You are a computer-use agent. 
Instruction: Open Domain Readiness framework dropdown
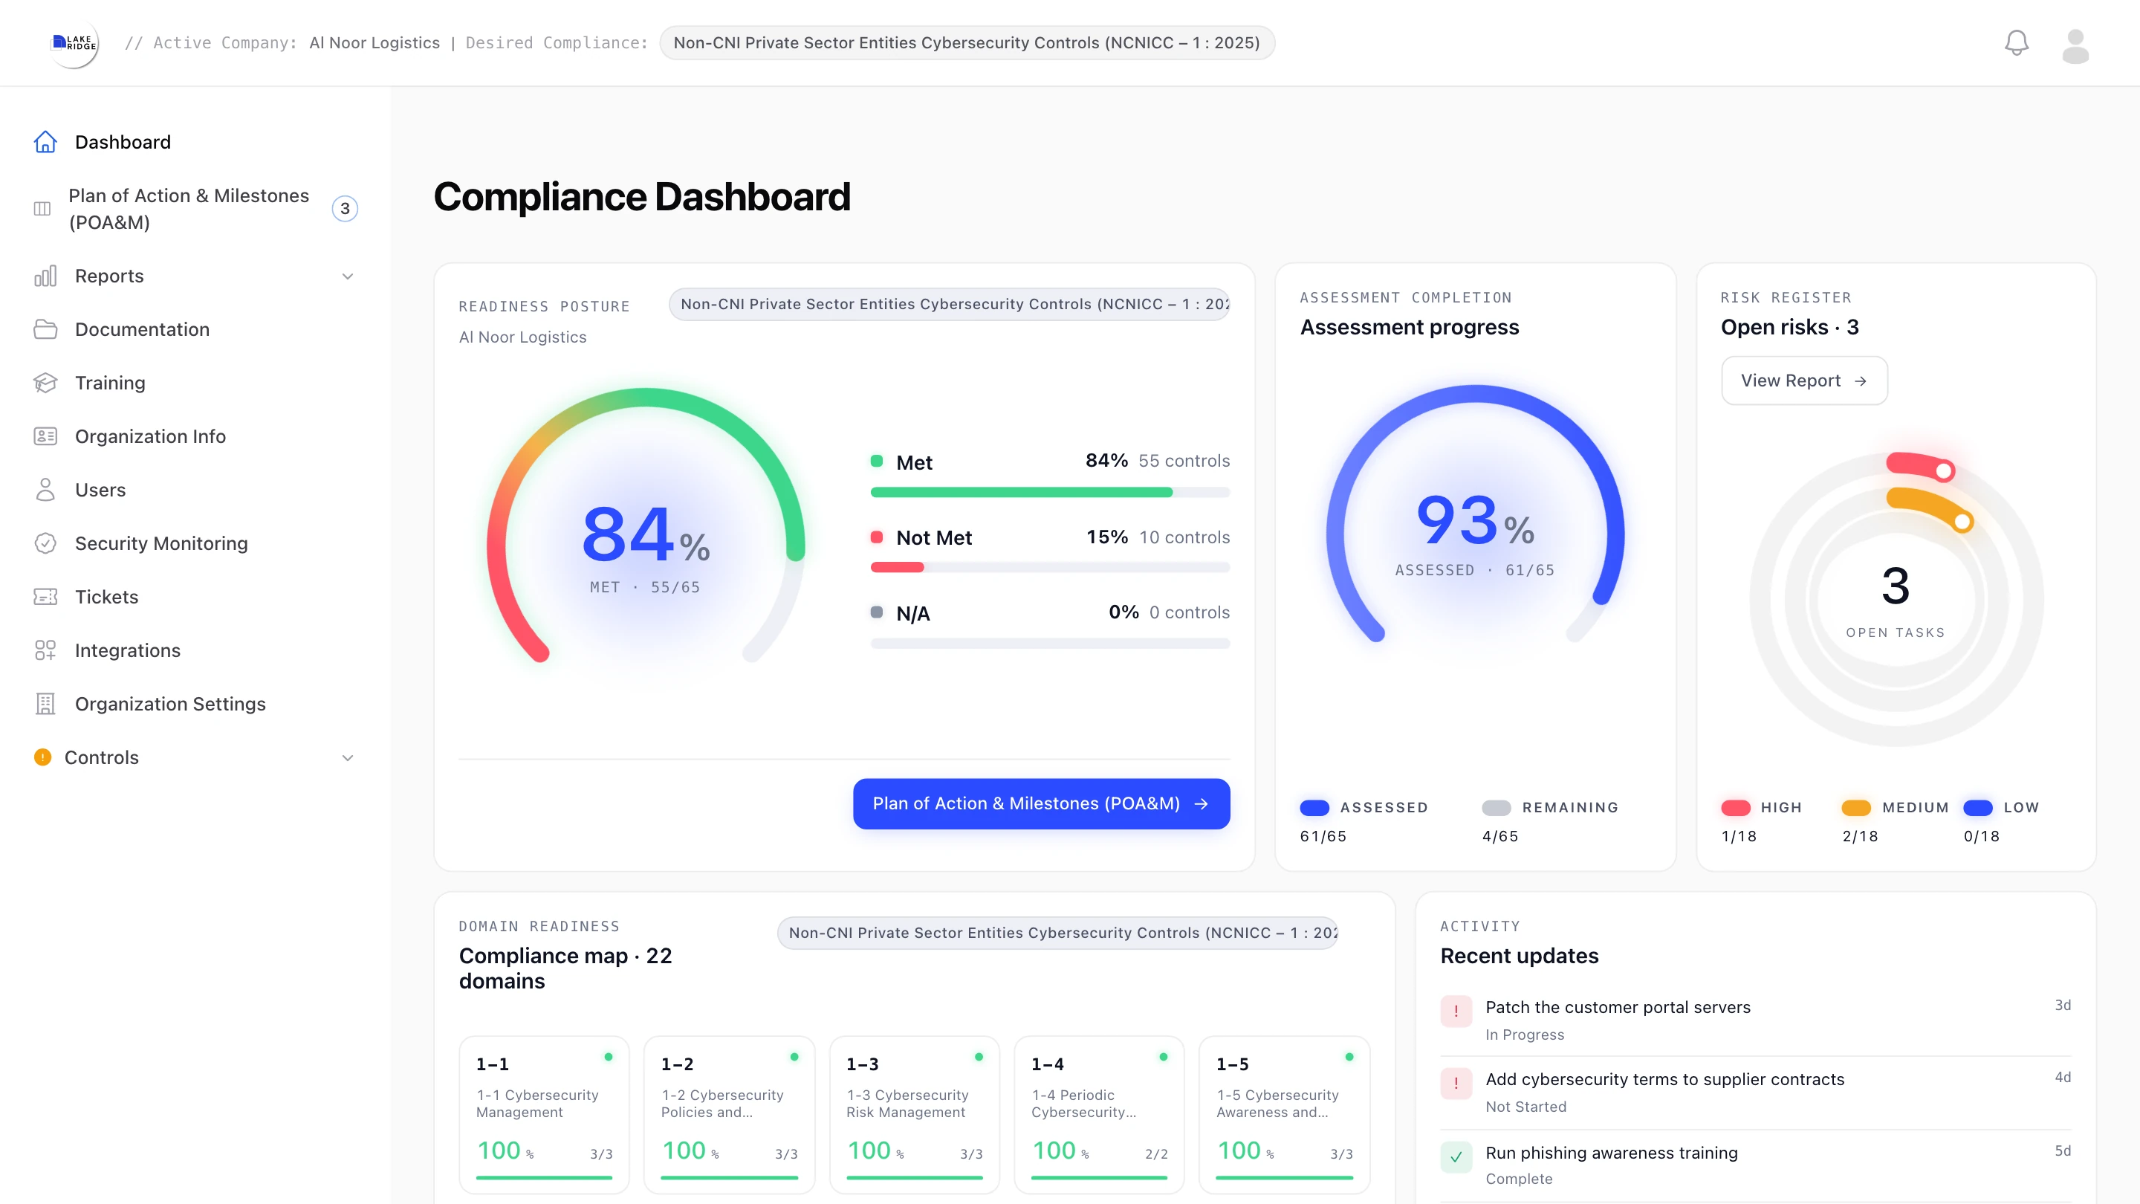1057,932
